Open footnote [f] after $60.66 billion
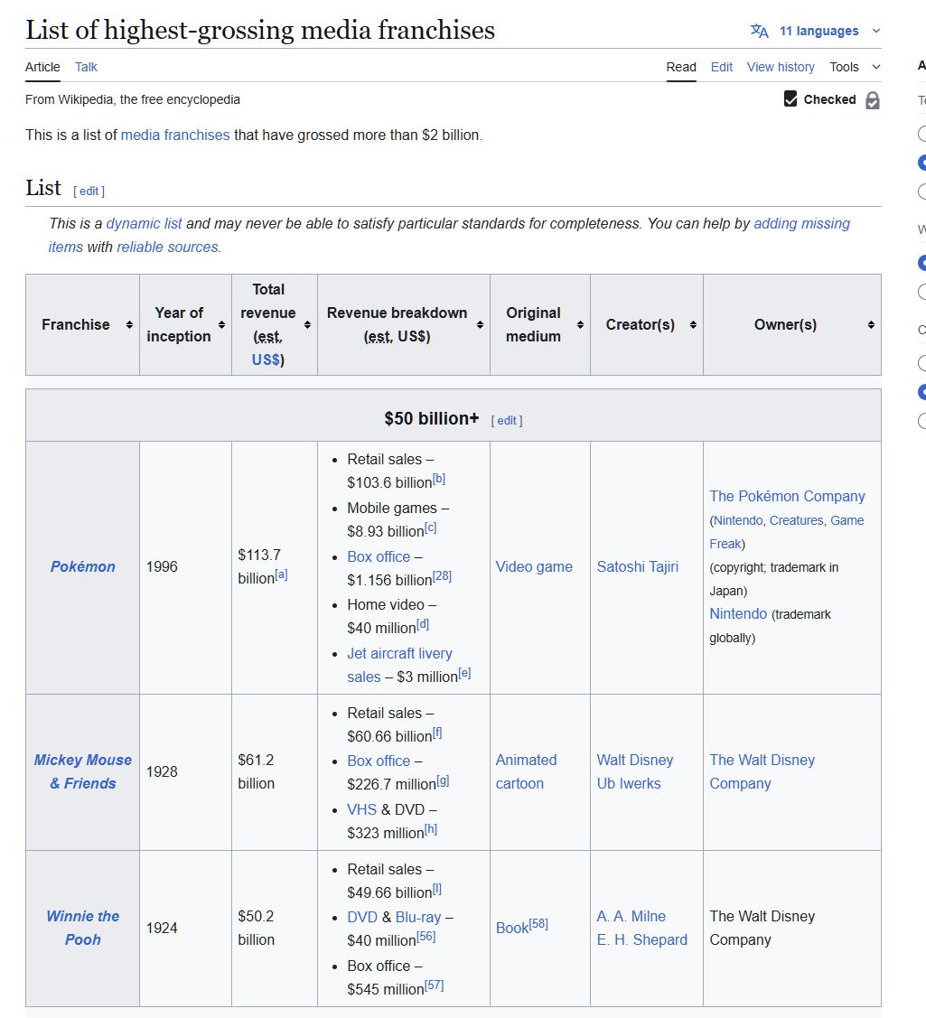 coord(437,733)
